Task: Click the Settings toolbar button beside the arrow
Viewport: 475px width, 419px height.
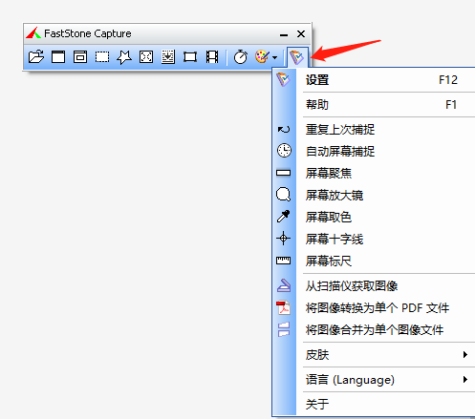Action: pyautogui.click(x=297, y=57)
